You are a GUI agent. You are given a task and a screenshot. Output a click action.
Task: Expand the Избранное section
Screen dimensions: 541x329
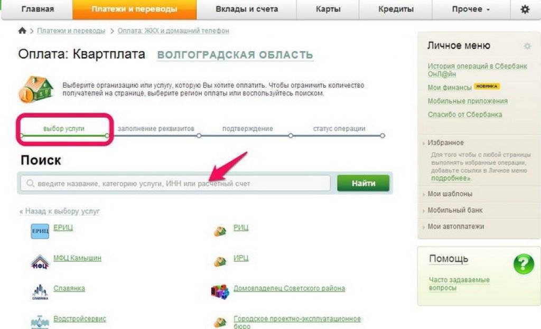(445, 143)
